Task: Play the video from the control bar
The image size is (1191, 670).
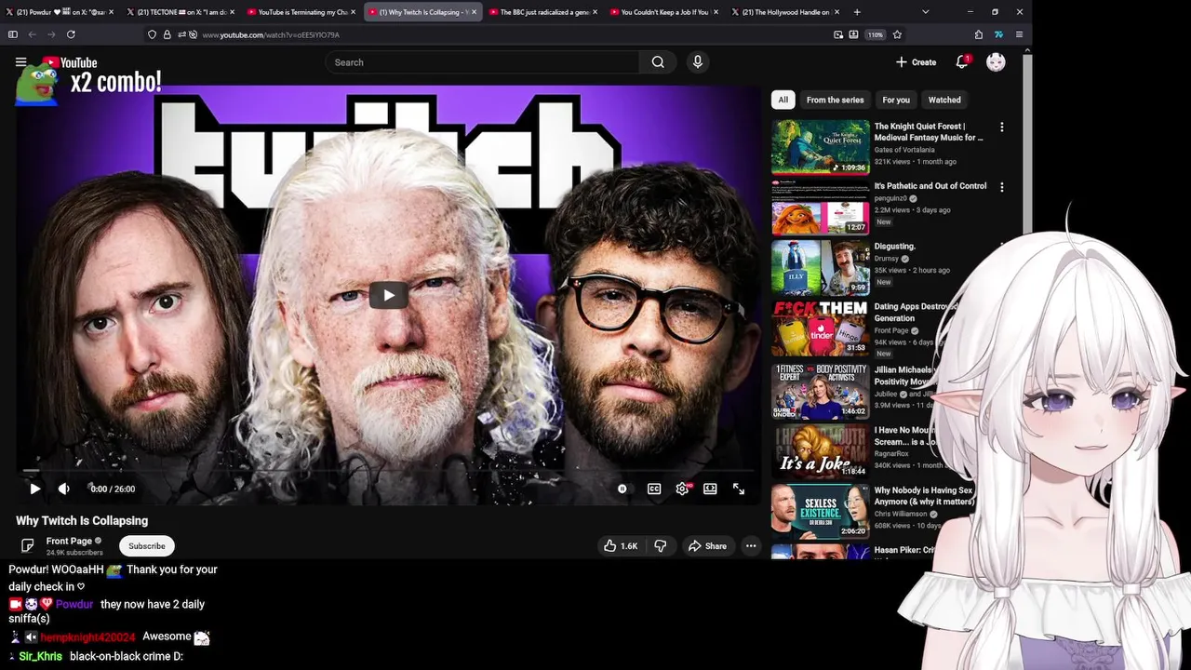Action: (34, 489)
